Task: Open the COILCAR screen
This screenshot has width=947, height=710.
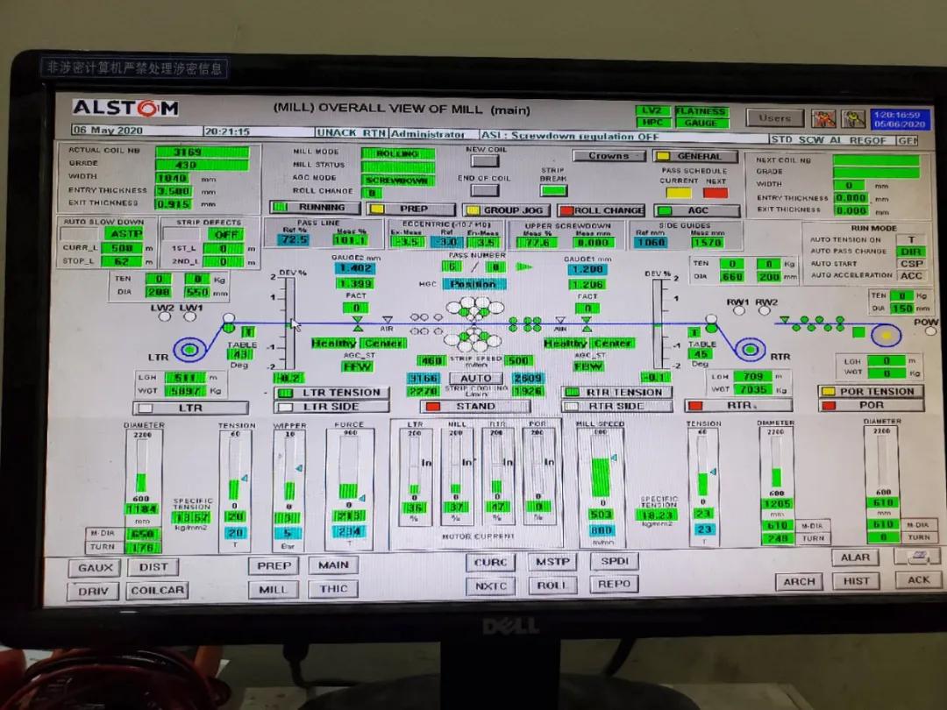Action: tap(157, 590)
